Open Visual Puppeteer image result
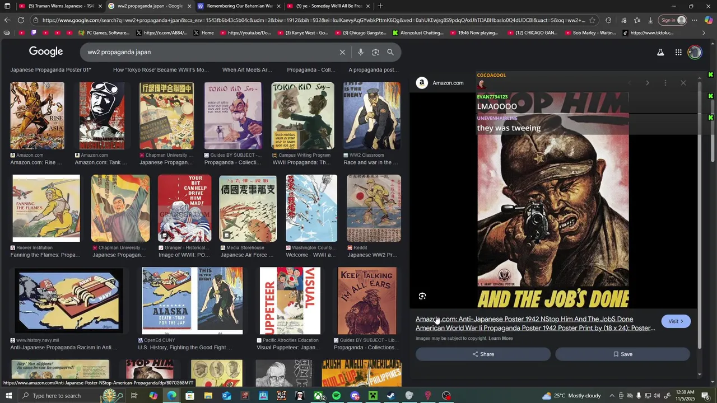This screenshot has width=717, height=403. [x=290, y=301]
